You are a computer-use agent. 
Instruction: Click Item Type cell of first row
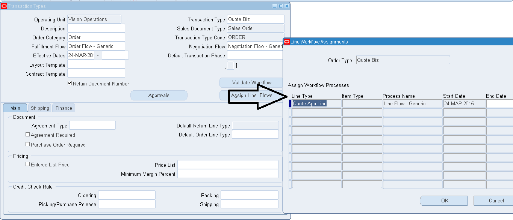362,103
